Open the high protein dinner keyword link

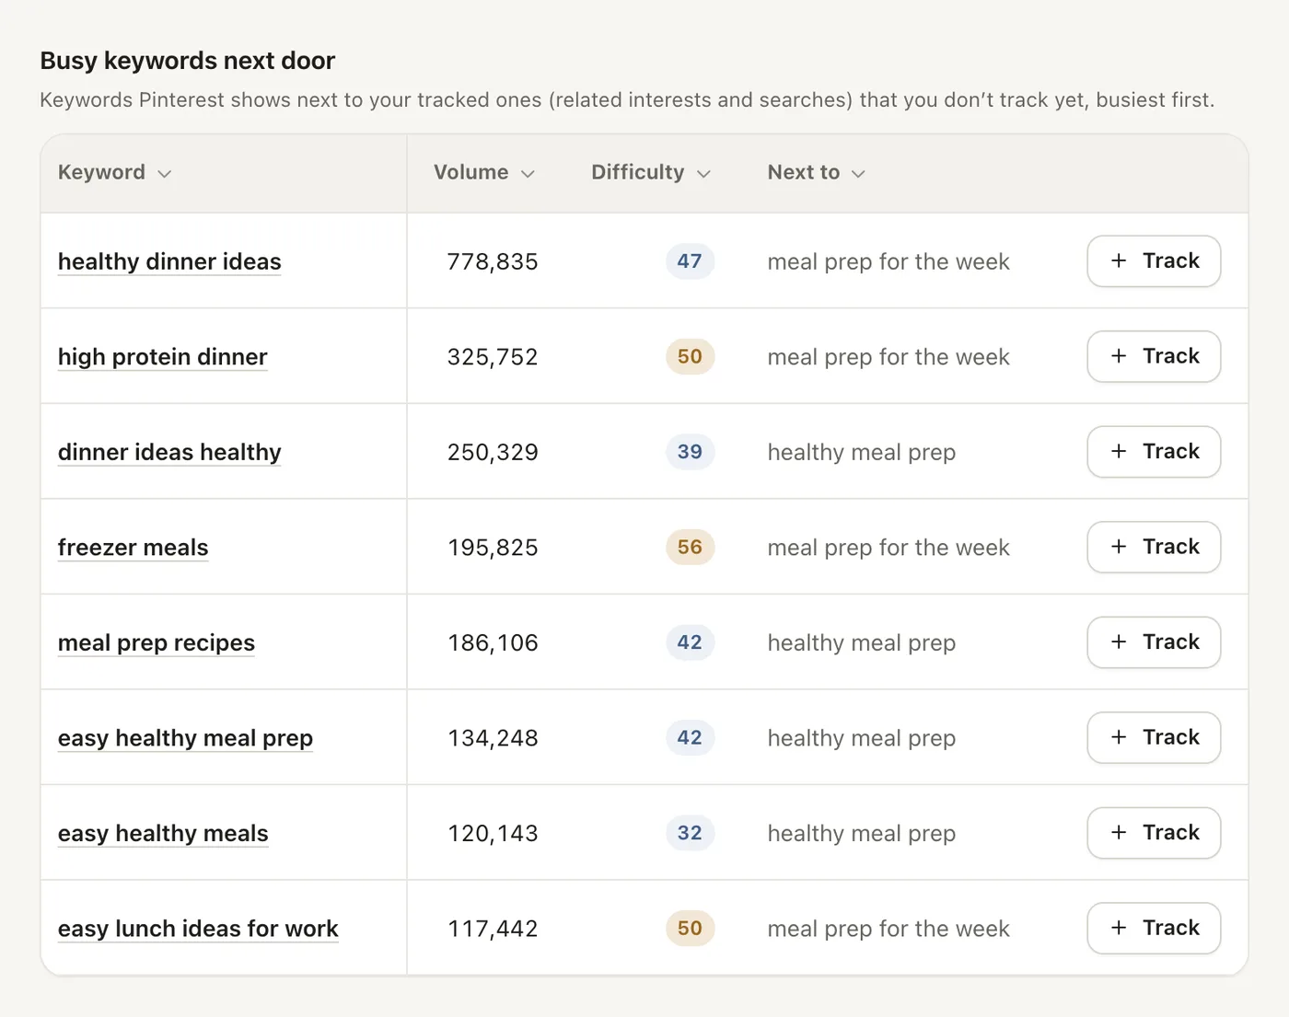coord(163,357)
